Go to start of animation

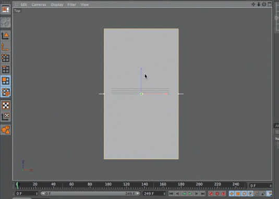tap(171, 193)
